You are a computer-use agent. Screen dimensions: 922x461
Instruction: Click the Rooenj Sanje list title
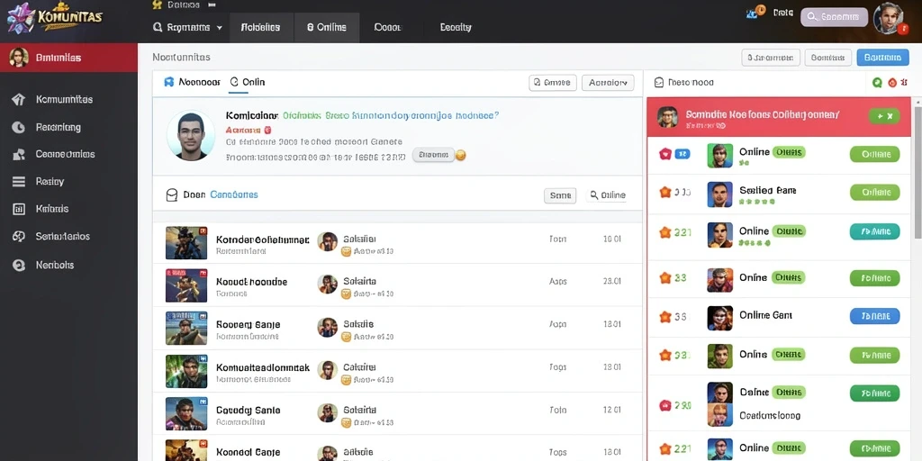click(249, 324)
